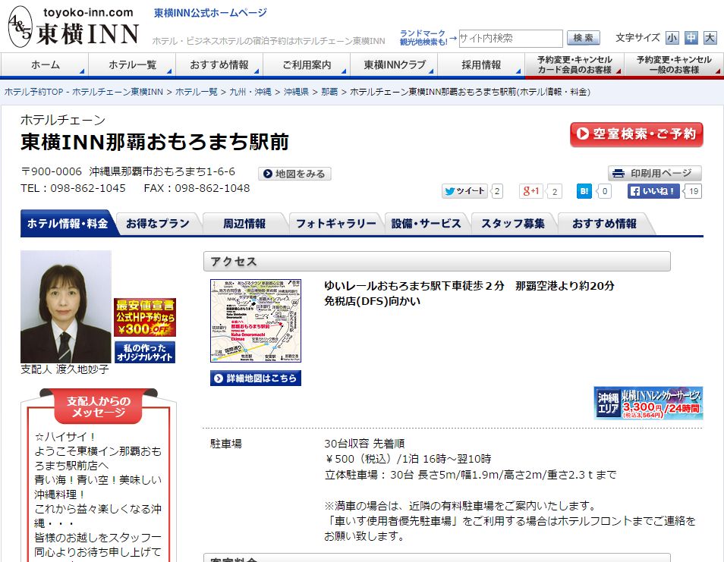
Task: Click the 地図をみる button
Action: tap(294, 174)
